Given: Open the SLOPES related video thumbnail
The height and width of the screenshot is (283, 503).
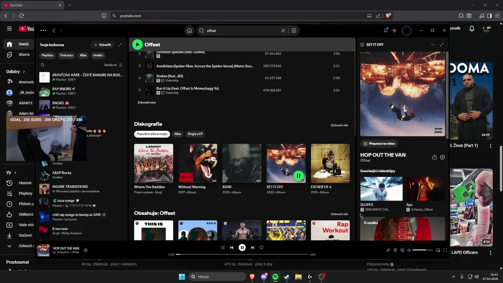Looking at the screenshot, I should pyautogui.click(x=381, y=189).
